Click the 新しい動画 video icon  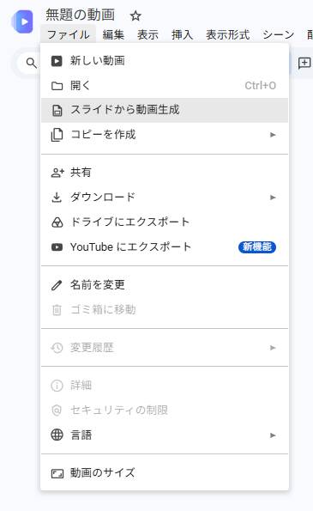pyautogui.click(x=57, y=61)
